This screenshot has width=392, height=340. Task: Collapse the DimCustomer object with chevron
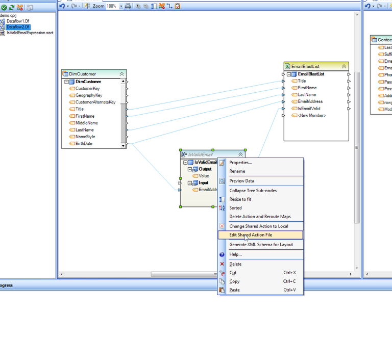click(121, 74)
